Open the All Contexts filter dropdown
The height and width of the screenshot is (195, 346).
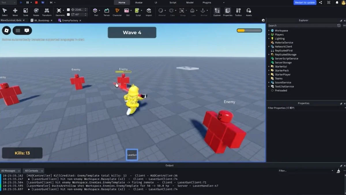(33, 171)
